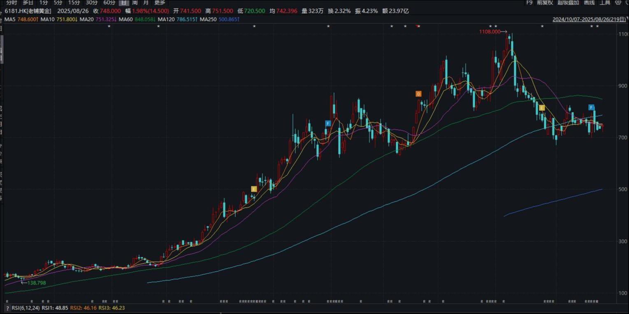Click the F9 button

coord(529,2)
